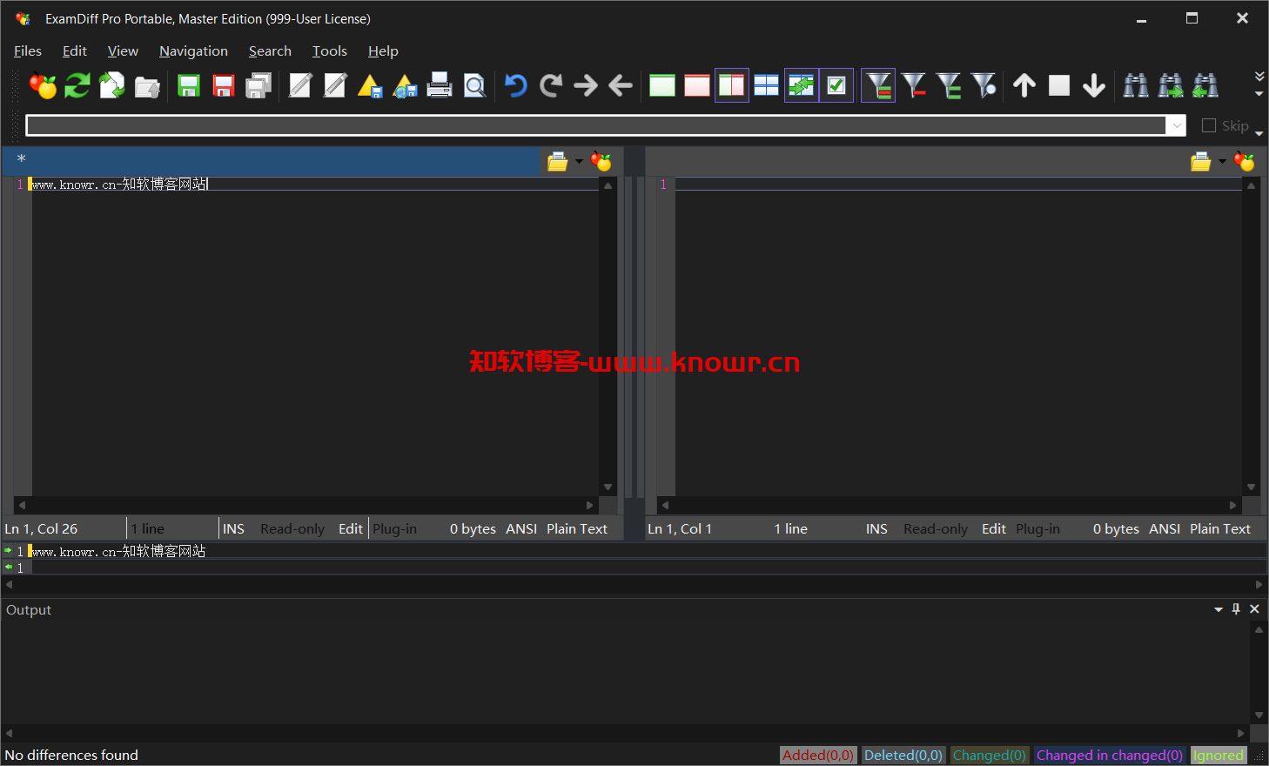Viewport: 1269px width, 766px height.
Task: Click right pane folder open icon
Action: (1200, 162)
